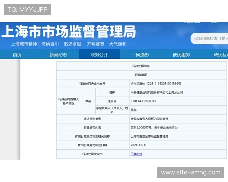This screenshot has height=182, width=228.
Task: Click the 行政处罚决定书文号 label
Action: [92, 83]
